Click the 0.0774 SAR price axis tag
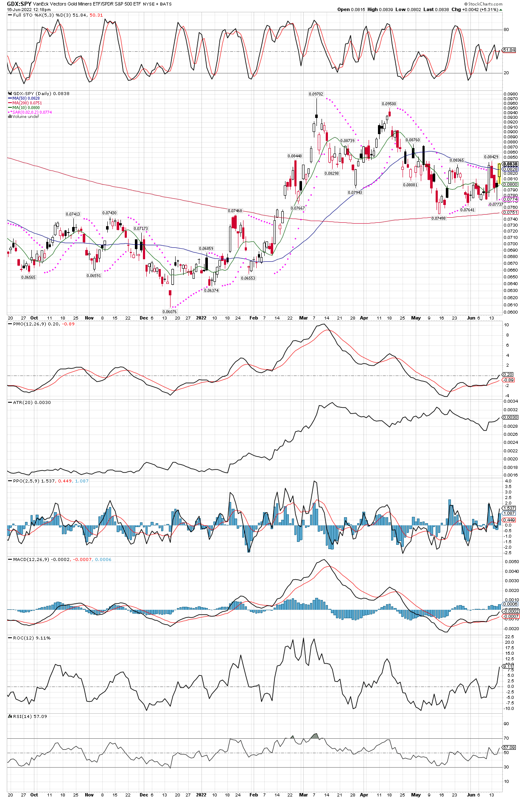 510,199
